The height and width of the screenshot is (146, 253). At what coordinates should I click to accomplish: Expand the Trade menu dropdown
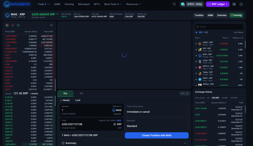43,4
